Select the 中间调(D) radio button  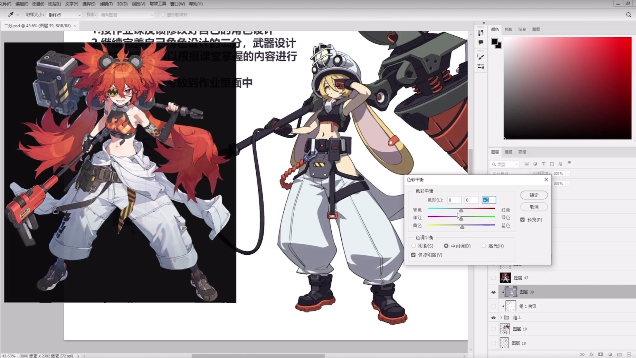pyautogui.click(x=446, y=246)
